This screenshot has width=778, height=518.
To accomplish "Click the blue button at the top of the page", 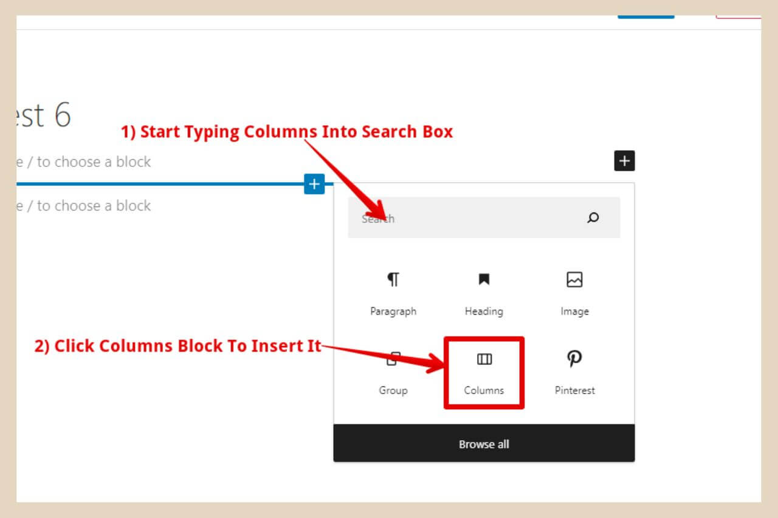I will tap(645, 16).
